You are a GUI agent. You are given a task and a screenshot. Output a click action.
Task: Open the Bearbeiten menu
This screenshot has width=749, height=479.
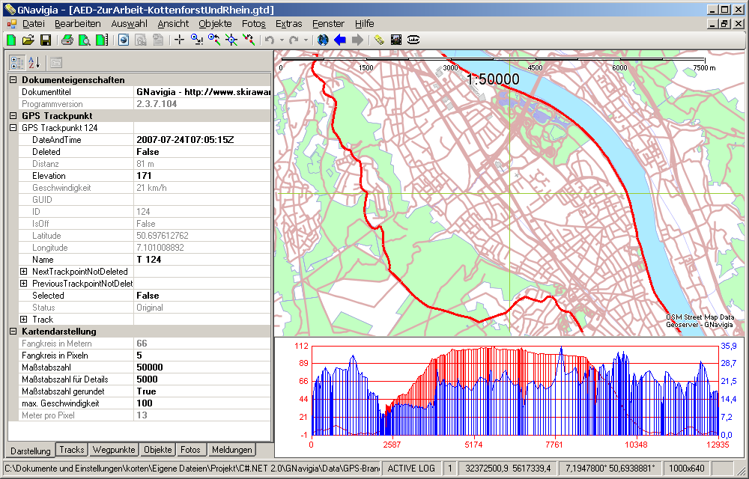78,23
